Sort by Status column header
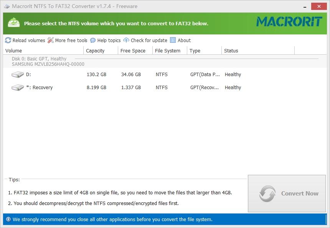This screenshot has width=330, height=228. [x=258, y=51]
